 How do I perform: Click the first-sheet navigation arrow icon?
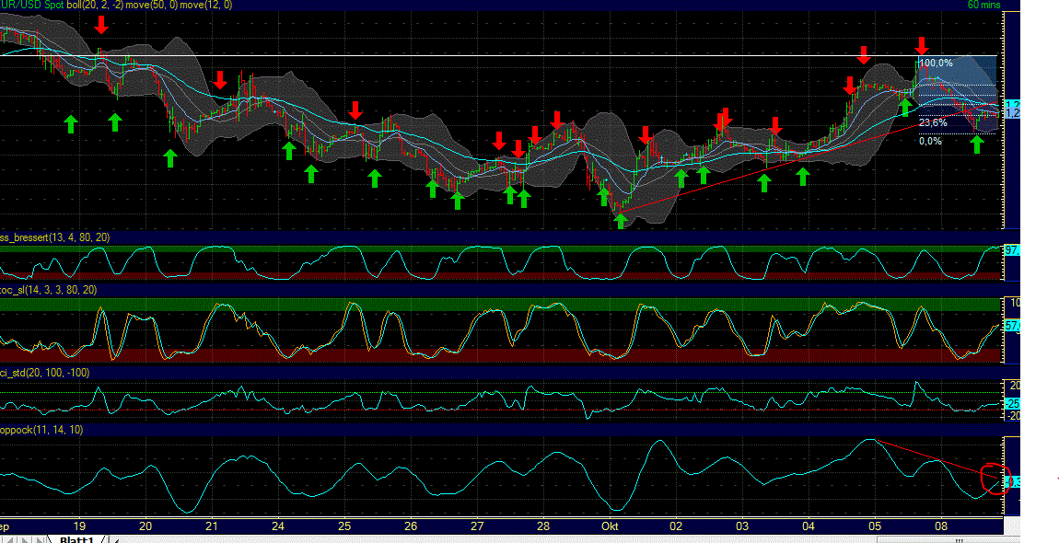[x=7, y=538]
